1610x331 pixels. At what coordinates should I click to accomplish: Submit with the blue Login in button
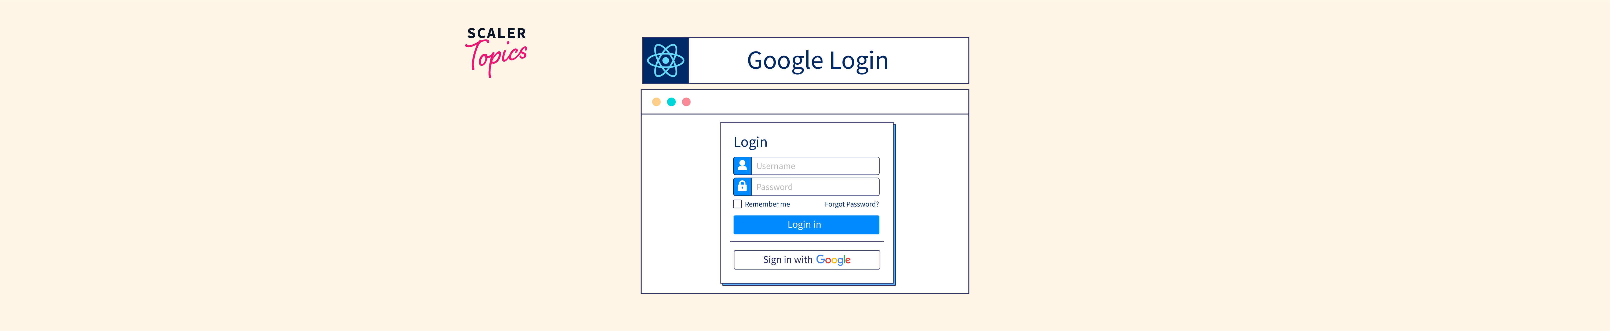click(x=806, y=225)
